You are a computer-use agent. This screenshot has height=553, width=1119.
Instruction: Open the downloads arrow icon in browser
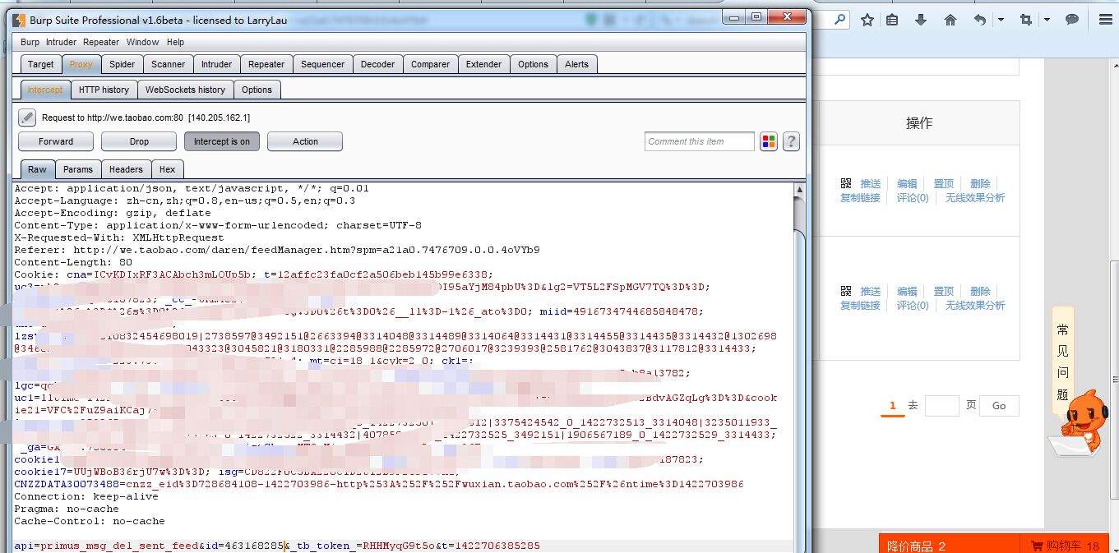coord(921,20)
